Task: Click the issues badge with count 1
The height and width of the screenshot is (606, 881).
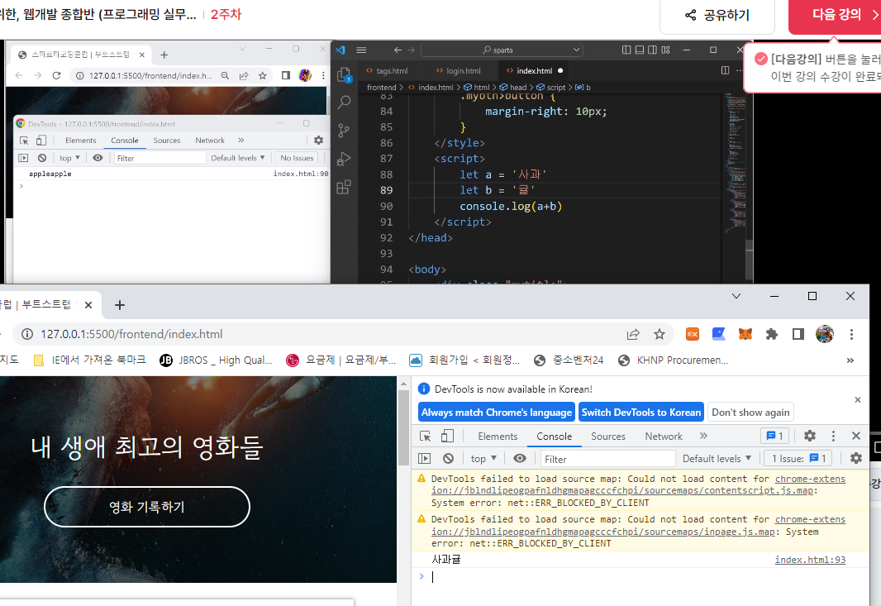Action: 775,436
